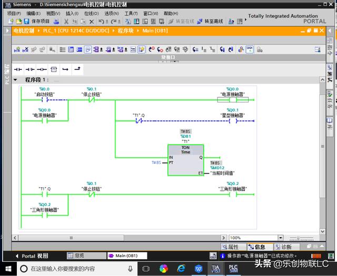Insert an open branch from favorites
This screenshot has height=276, width=337.
[65, 69]
